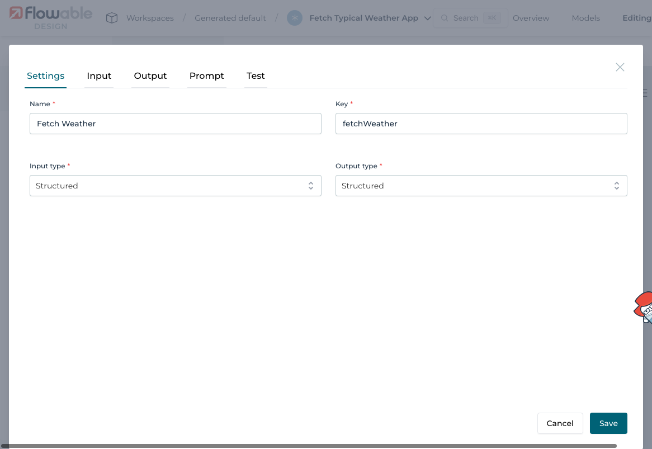This screenshot has height=449, width=652.
Task: Switch to the Test tab
Action: [x=256, y=75]
